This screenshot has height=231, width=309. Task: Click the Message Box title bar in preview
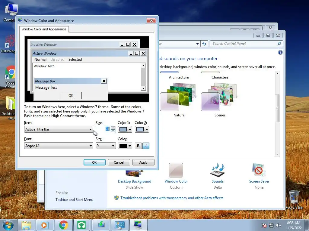coord(68,81)
